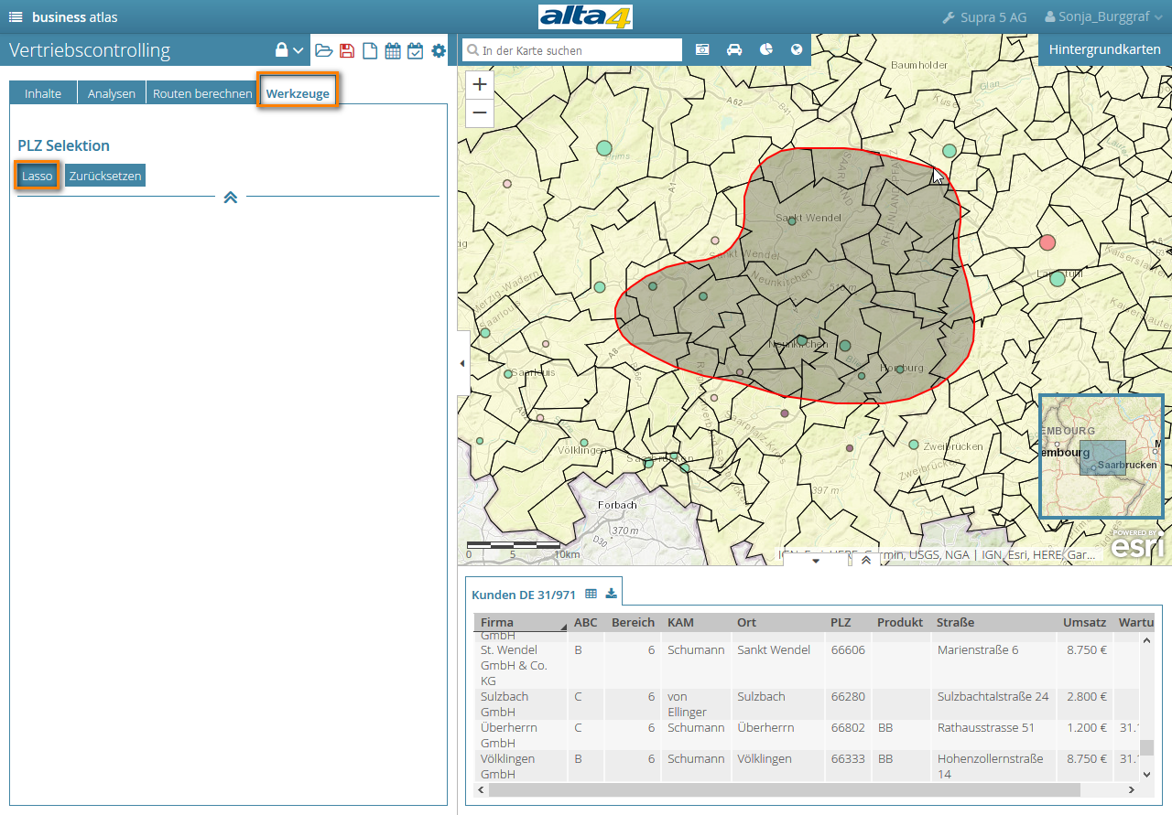Open the calendar with checkmark icon

tap(415, 51)
